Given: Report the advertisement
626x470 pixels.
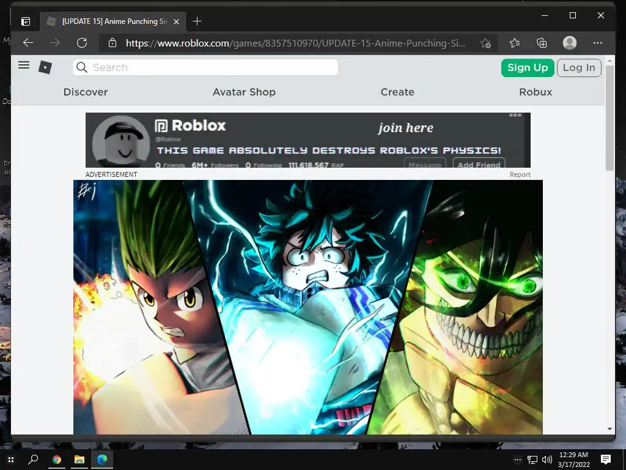Looking at the screenshot, I should [520, 174].
